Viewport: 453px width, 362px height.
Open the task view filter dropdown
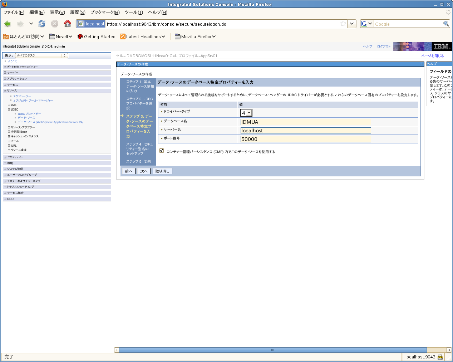pyautogui.click(x=41, y=55)
